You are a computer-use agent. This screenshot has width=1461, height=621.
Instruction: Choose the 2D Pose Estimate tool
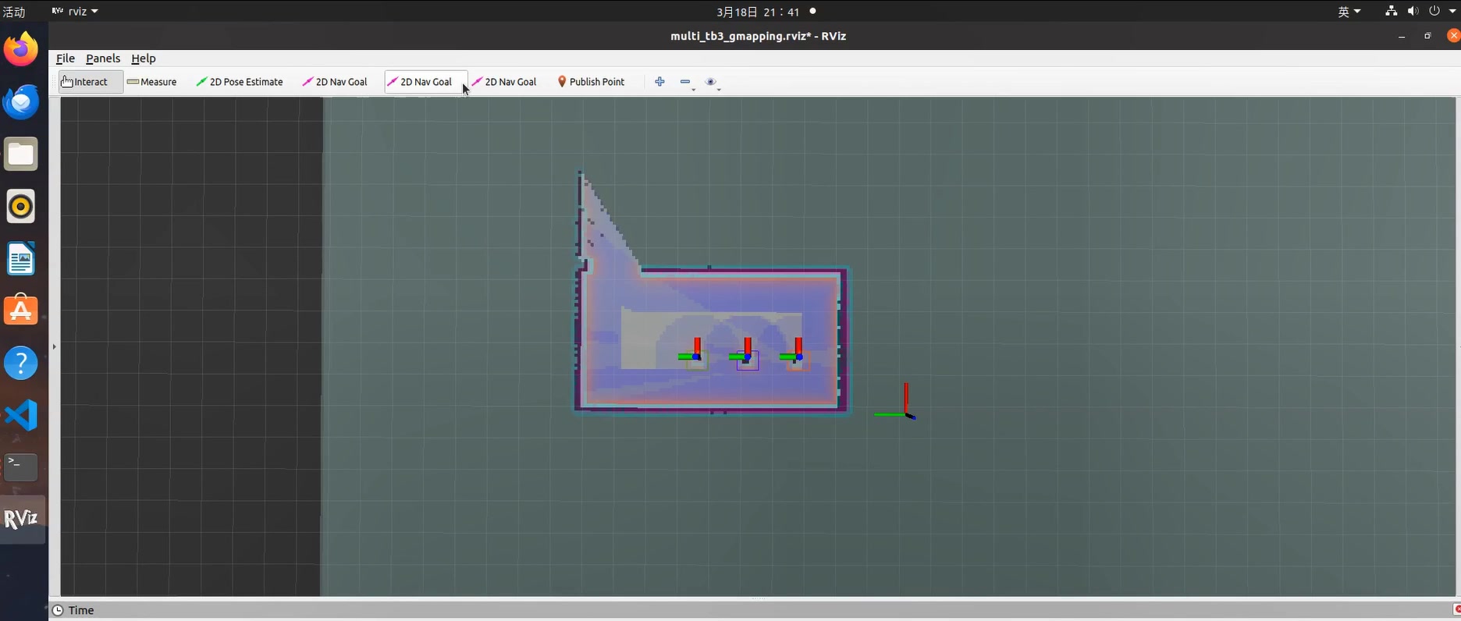(240, 82)
